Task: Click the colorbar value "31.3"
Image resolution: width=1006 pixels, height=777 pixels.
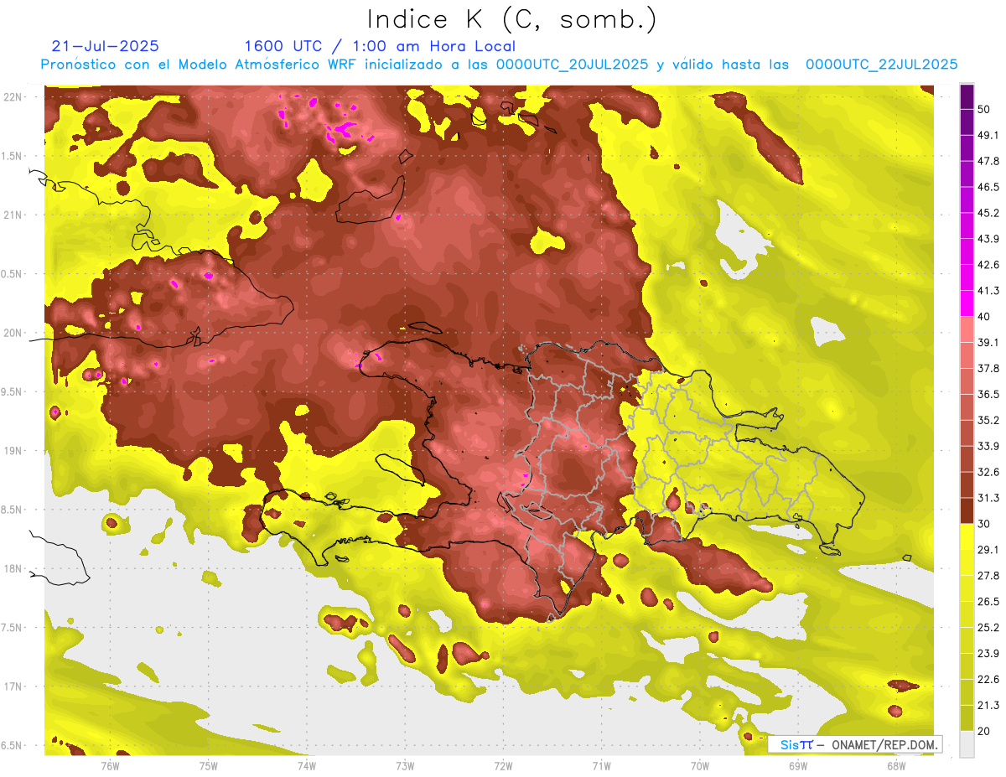Action: point(988,498)
